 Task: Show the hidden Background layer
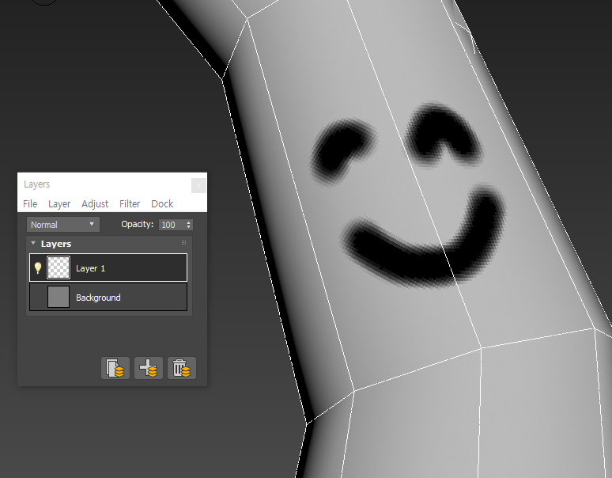pyautogui.click(x=38, y=297)
